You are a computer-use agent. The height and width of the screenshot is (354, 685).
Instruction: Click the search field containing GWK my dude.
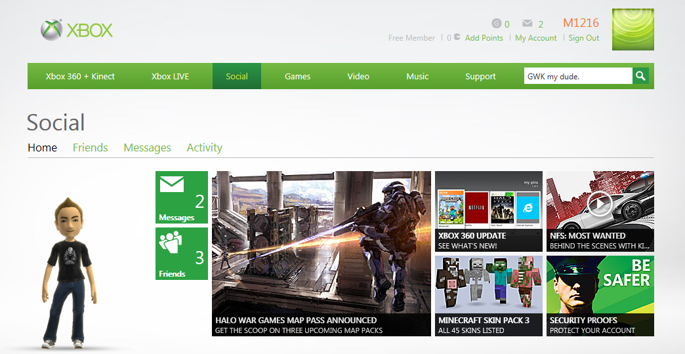pos(578,76)
